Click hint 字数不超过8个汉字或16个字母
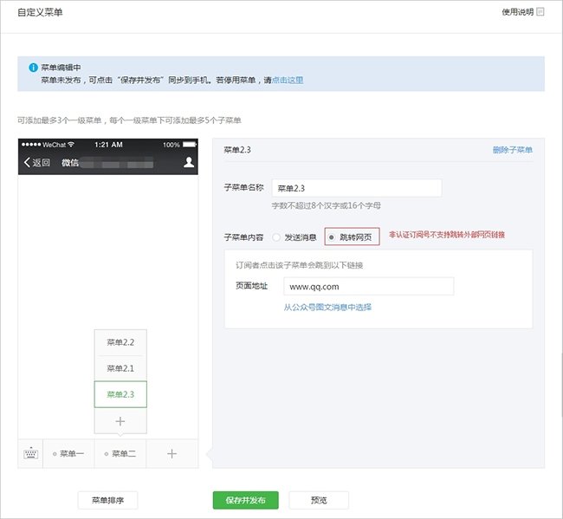The image size is (563, 519). [326, 205]
